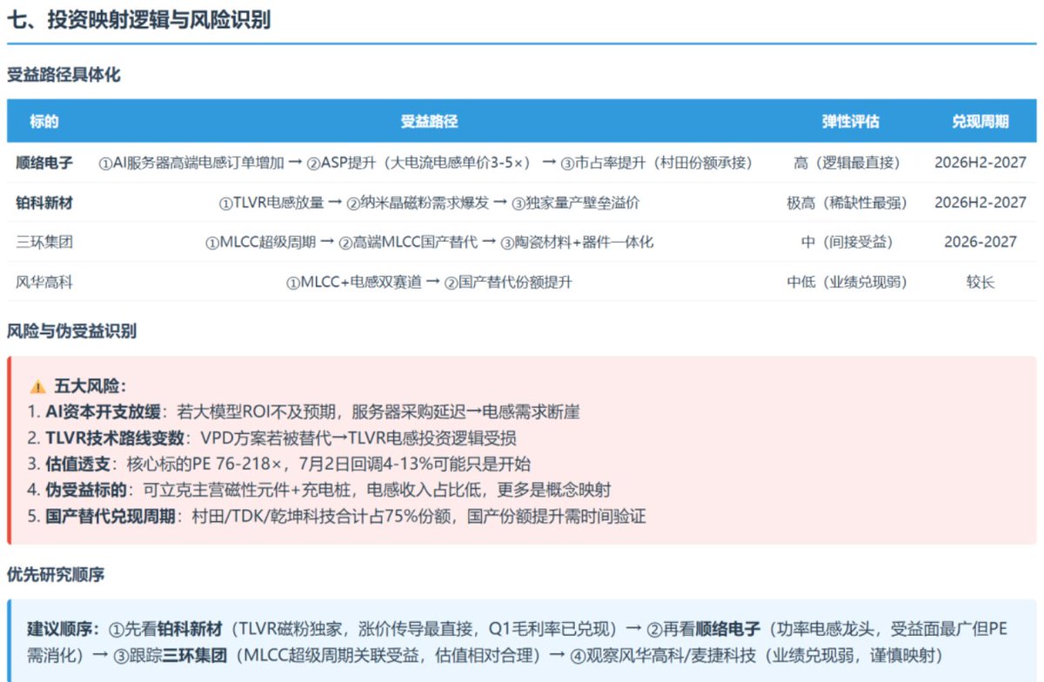The height and width of the screenshot is (682, 1044).
Task: Select the 三环集团 table cell
Action: (x=44, y=242)
